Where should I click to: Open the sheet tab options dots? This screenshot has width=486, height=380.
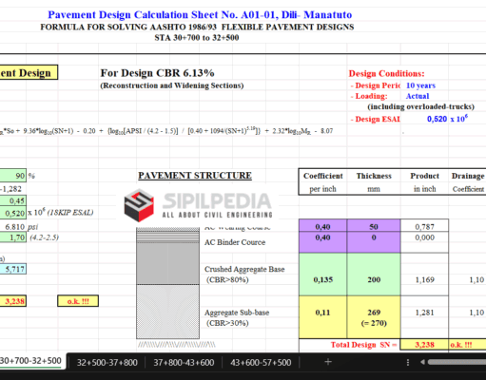[x=408, y=362]
